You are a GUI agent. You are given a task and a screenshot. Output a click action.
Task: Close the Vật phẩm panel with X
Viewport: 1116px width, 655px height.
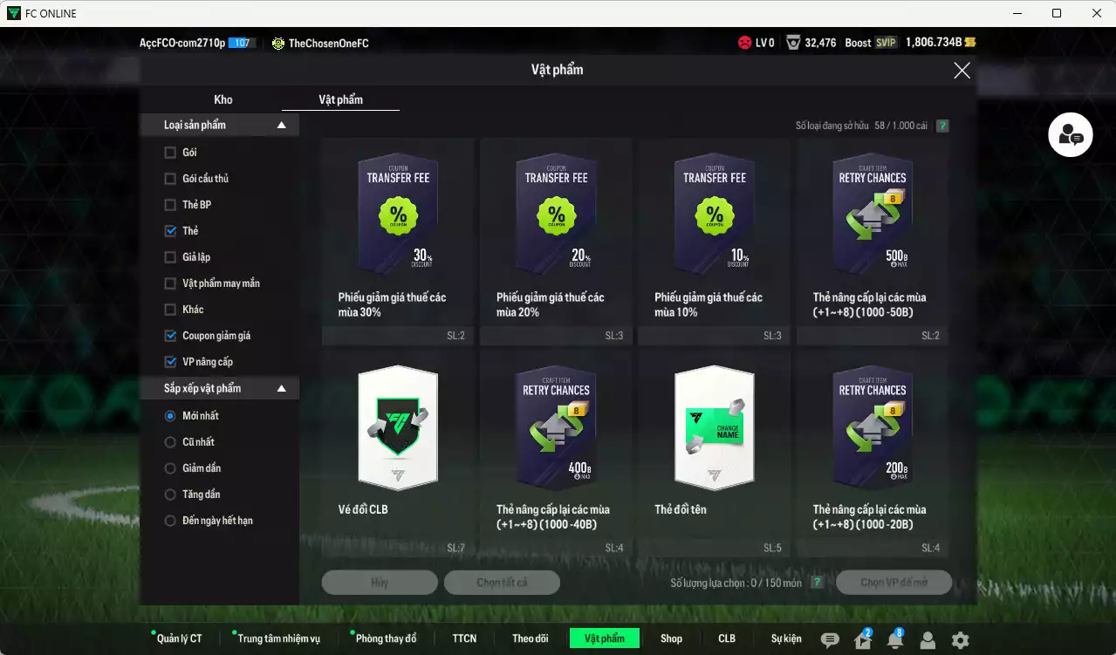[x=962, y=71]
